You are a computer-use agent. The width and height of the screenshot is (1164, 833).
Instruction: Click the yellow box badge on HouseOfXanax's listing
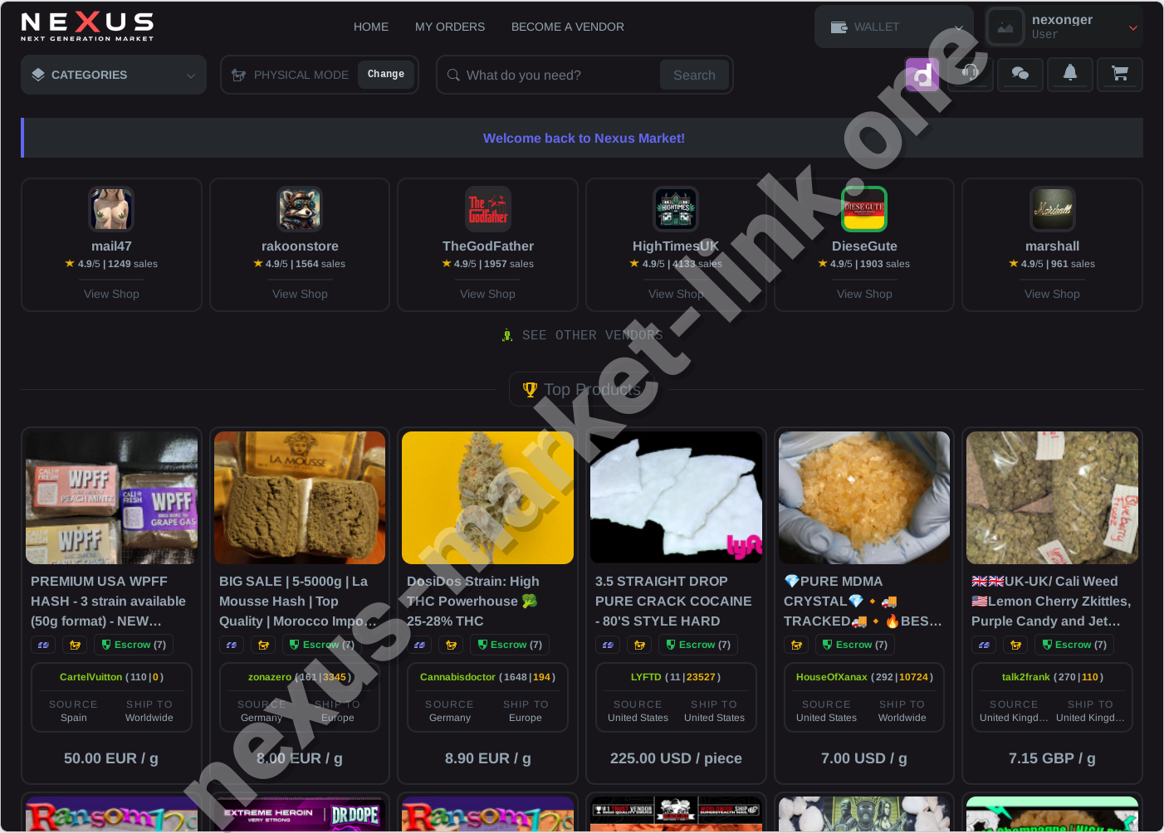point(797,645)
